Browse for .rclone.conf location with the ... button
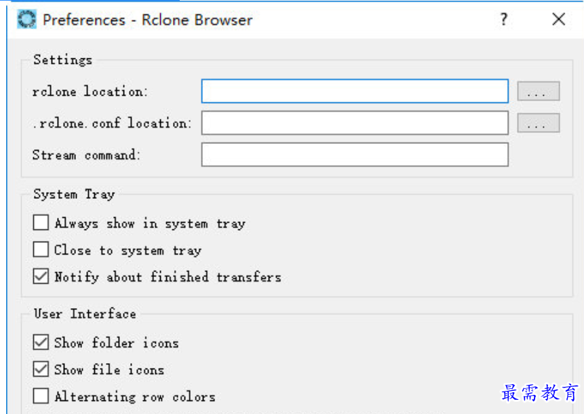The image size is (584, 414). coord(538,123)
